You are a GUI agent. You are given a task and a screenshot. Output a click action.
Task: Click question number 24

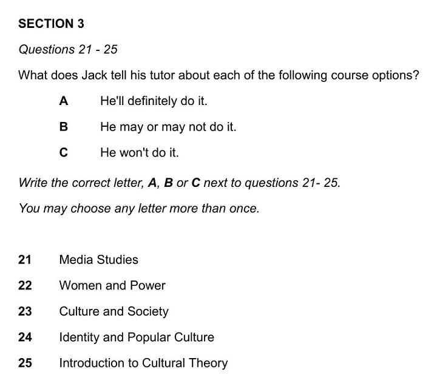coord(25,337)
